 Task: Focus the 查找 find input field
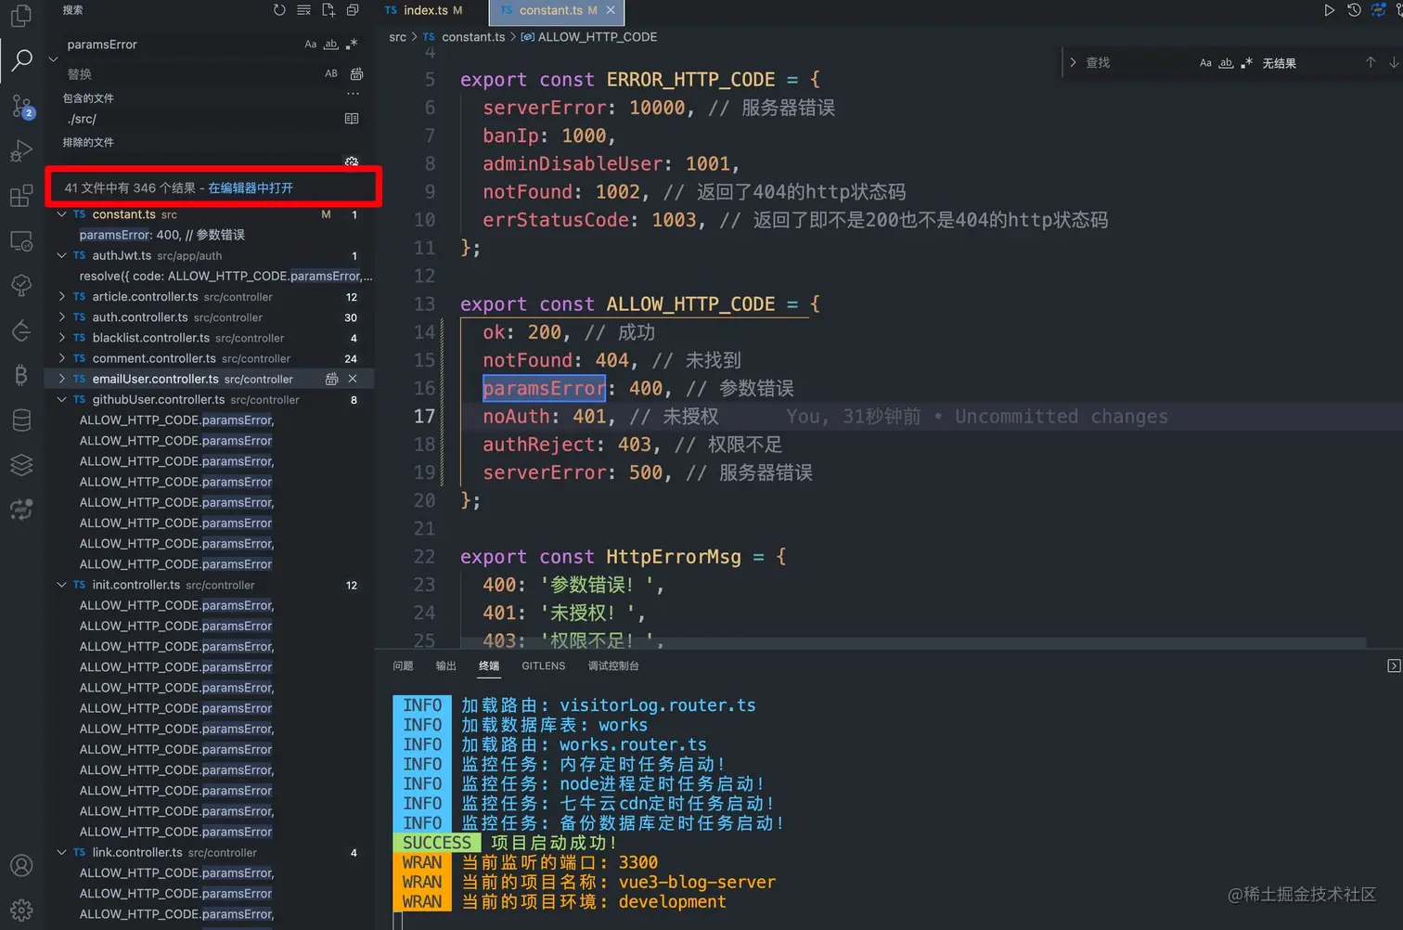[x=1138, y=62]
